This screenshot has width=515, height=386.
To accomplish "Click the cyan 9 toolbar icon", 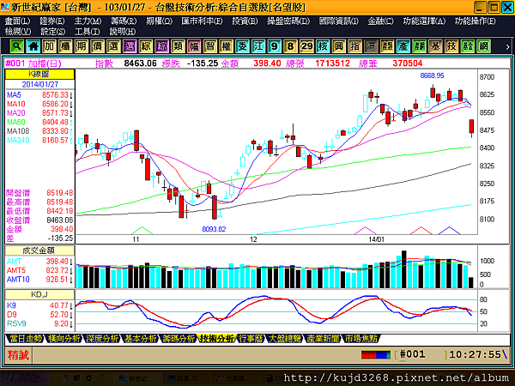I will [275, 46].
